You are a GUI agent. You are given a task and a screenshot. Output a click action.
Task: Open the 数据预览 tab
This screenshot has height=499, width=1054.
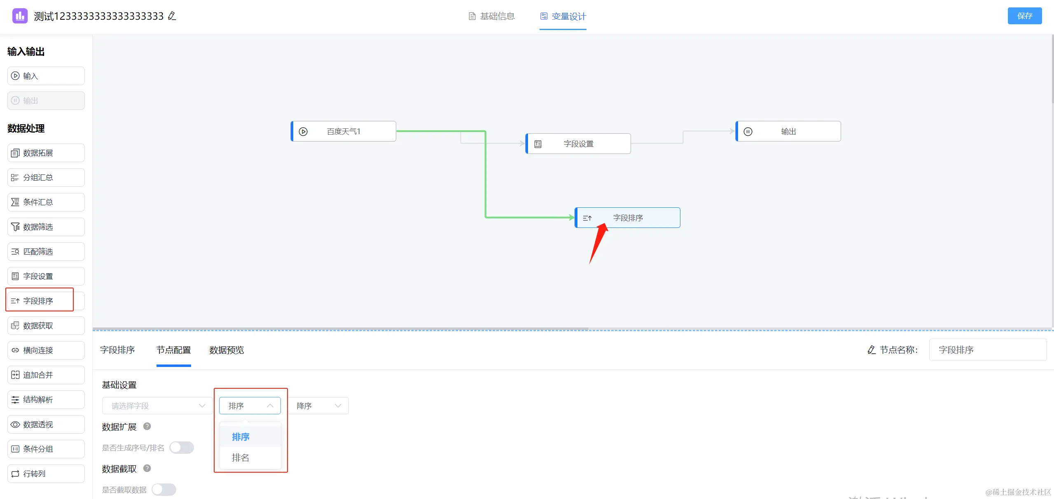226,350
